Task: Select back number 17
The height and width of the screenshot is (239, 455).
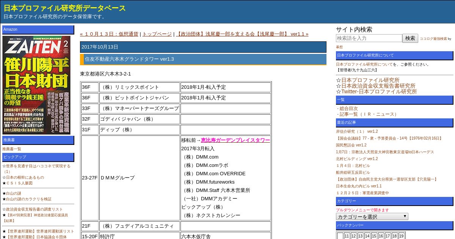Action: pyautogui.click(x=388, y=236)
